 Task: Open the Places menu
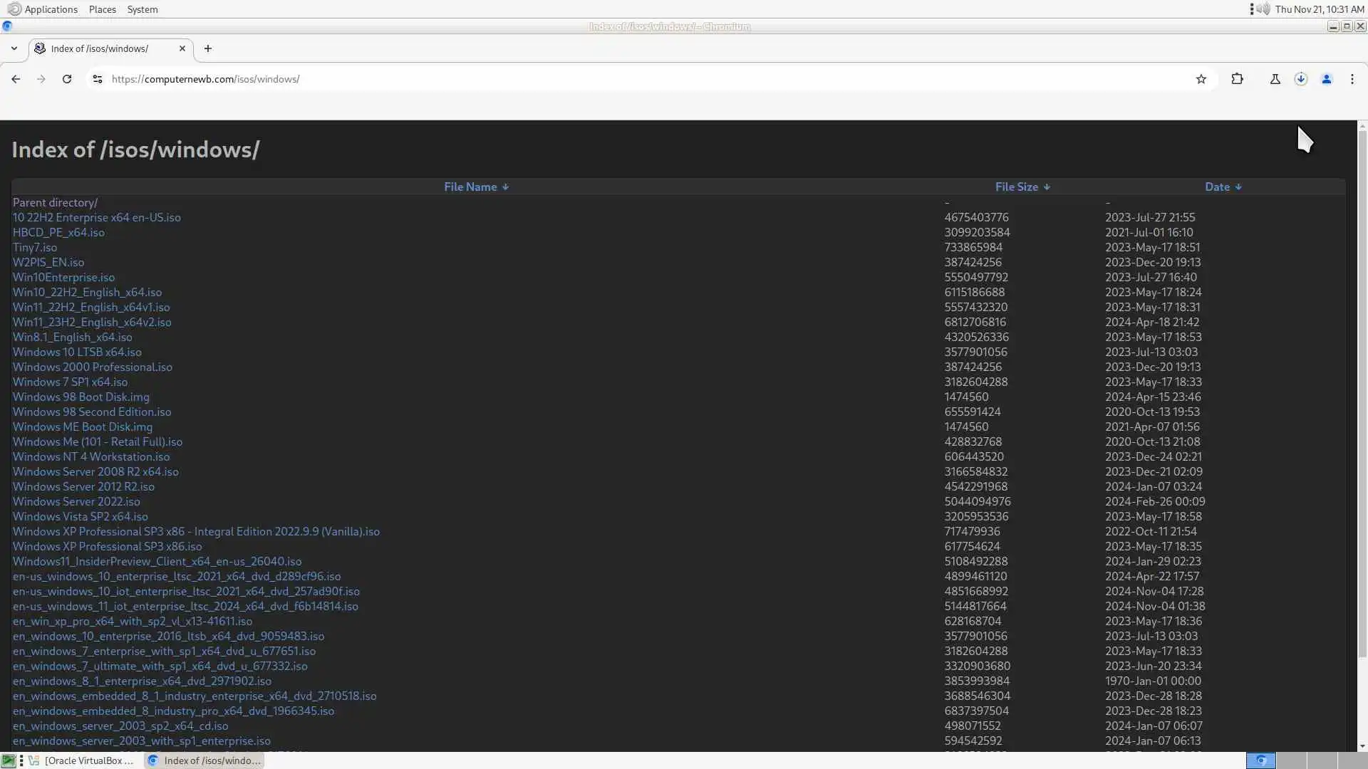click(103, 9)
